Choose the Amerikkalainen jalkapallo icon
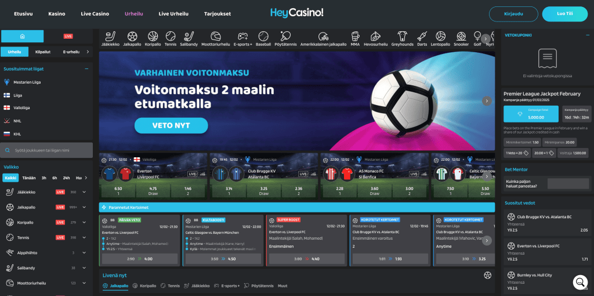Image resolution: width=594 pixels, height=296 pixels. tap(324, 39)
